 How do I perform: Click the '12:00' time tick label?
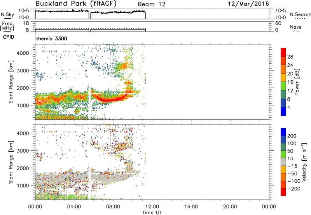(152, 207)
